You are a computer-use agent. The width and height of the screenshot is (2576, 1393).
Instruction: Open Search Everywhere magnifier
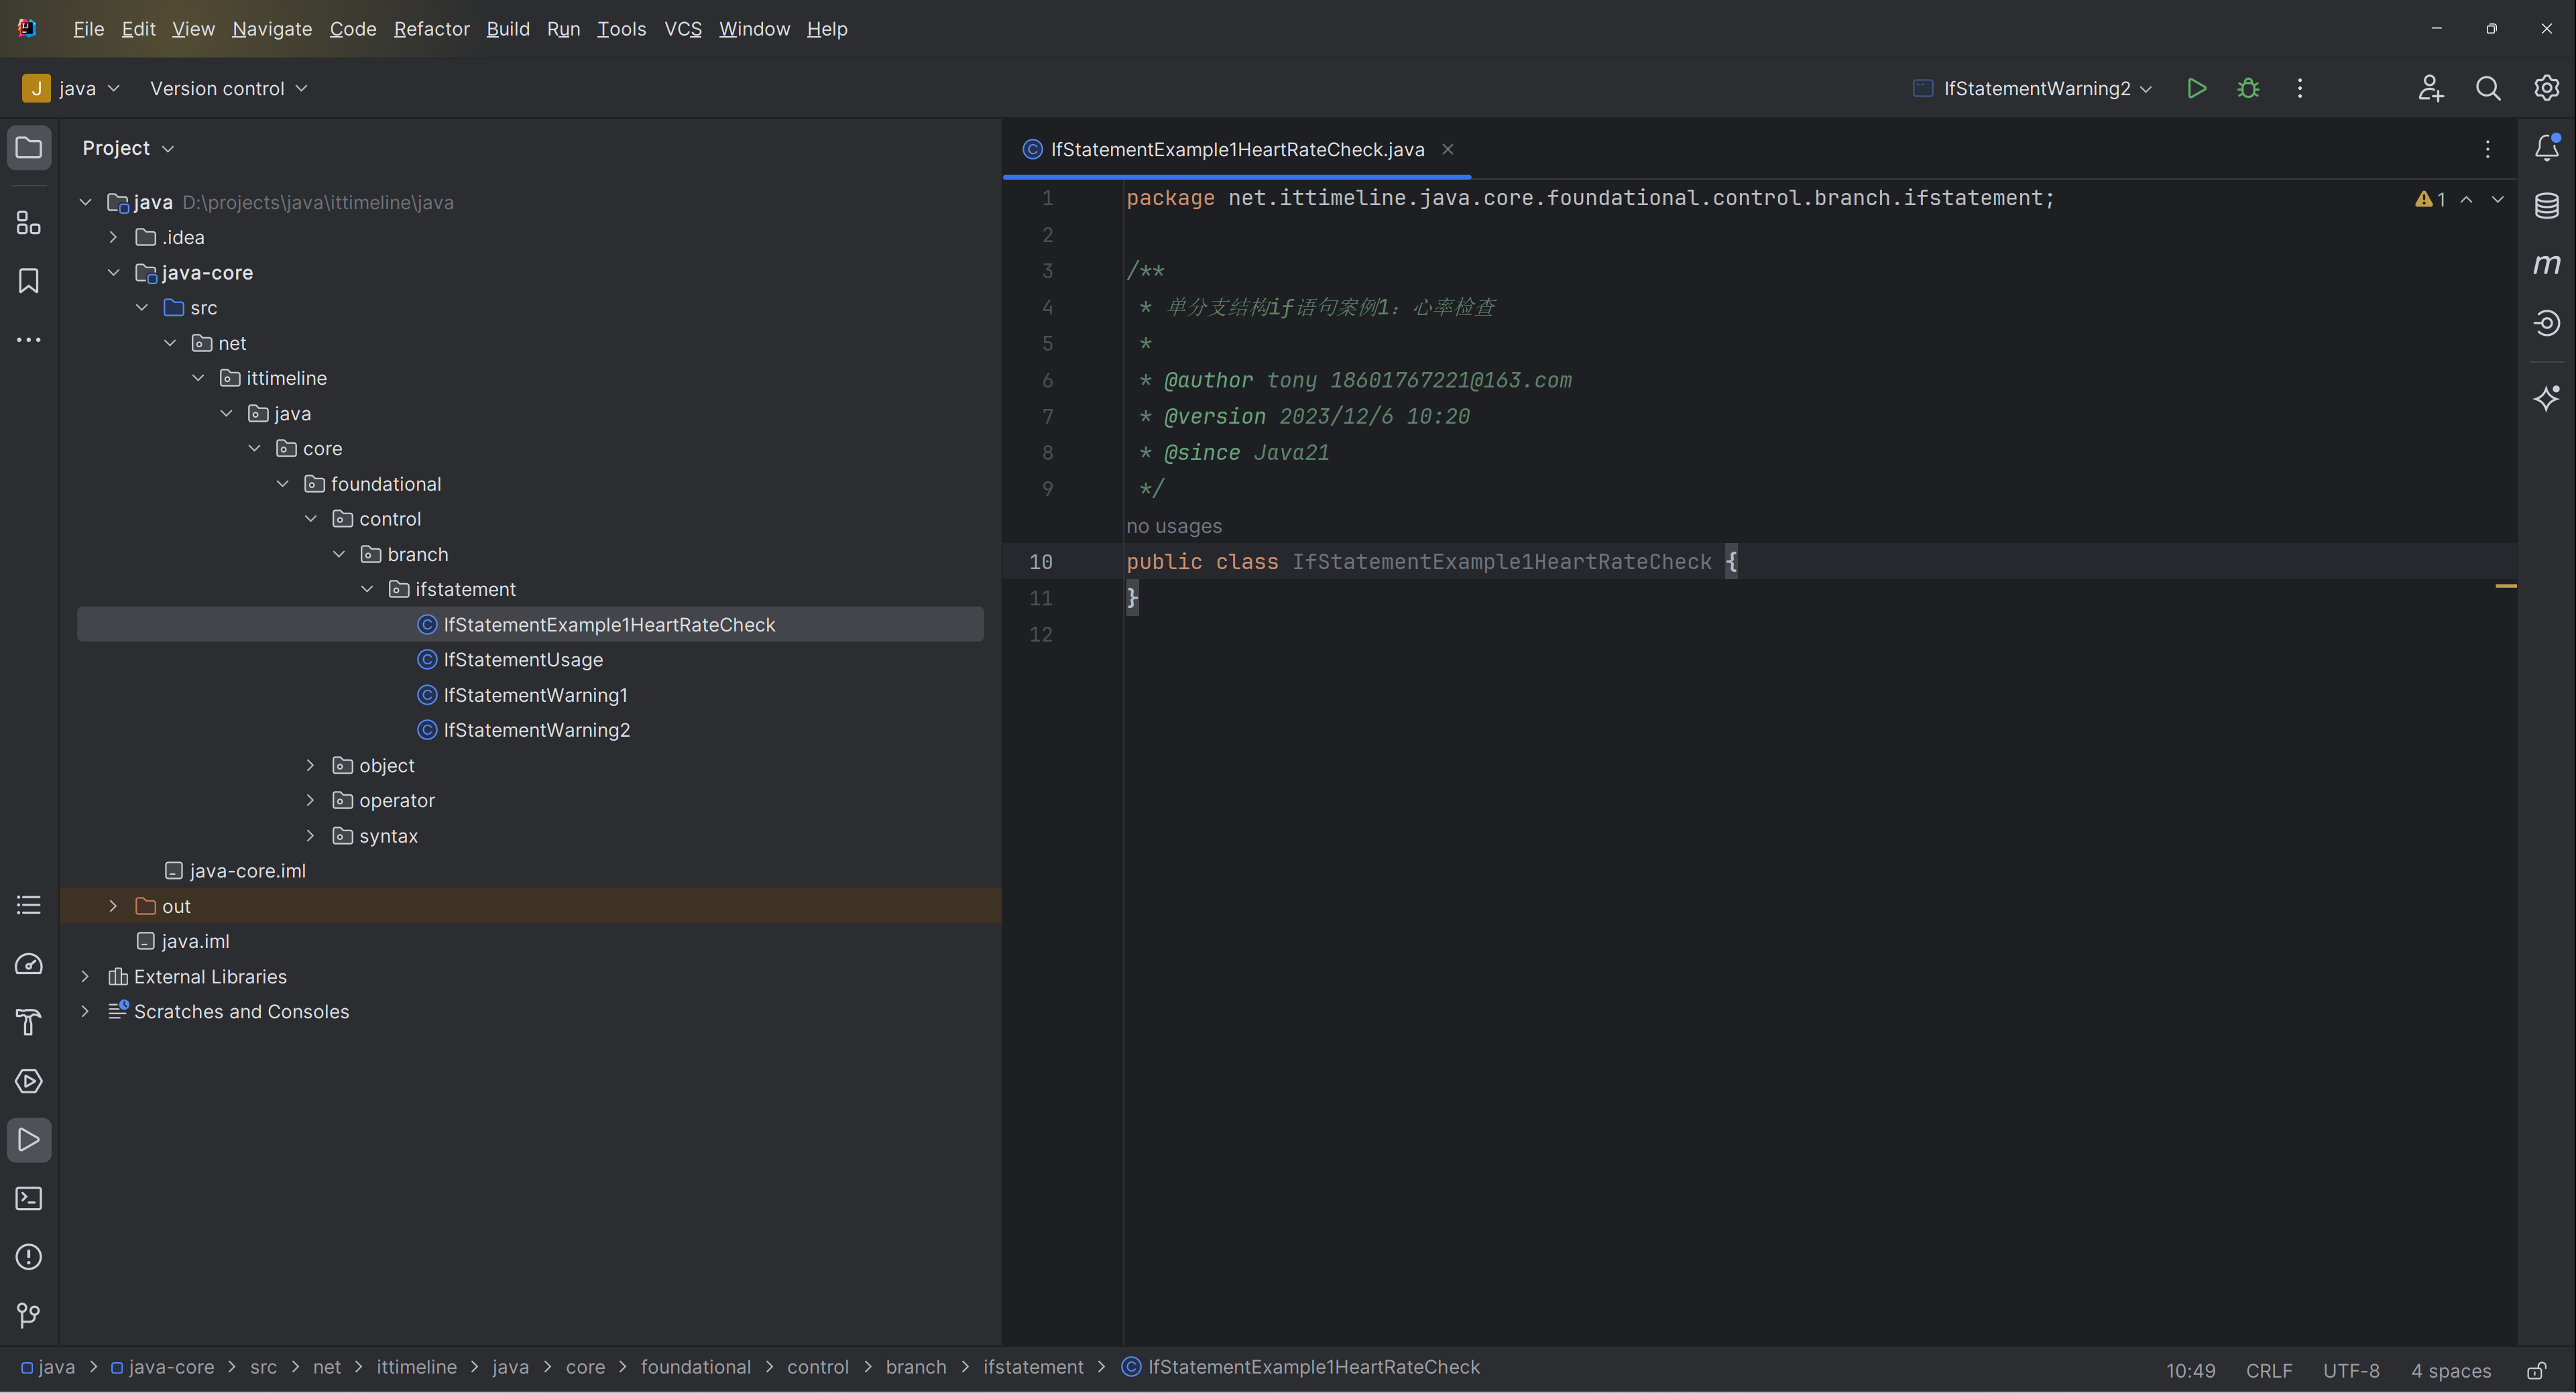tap(2489, 89)
